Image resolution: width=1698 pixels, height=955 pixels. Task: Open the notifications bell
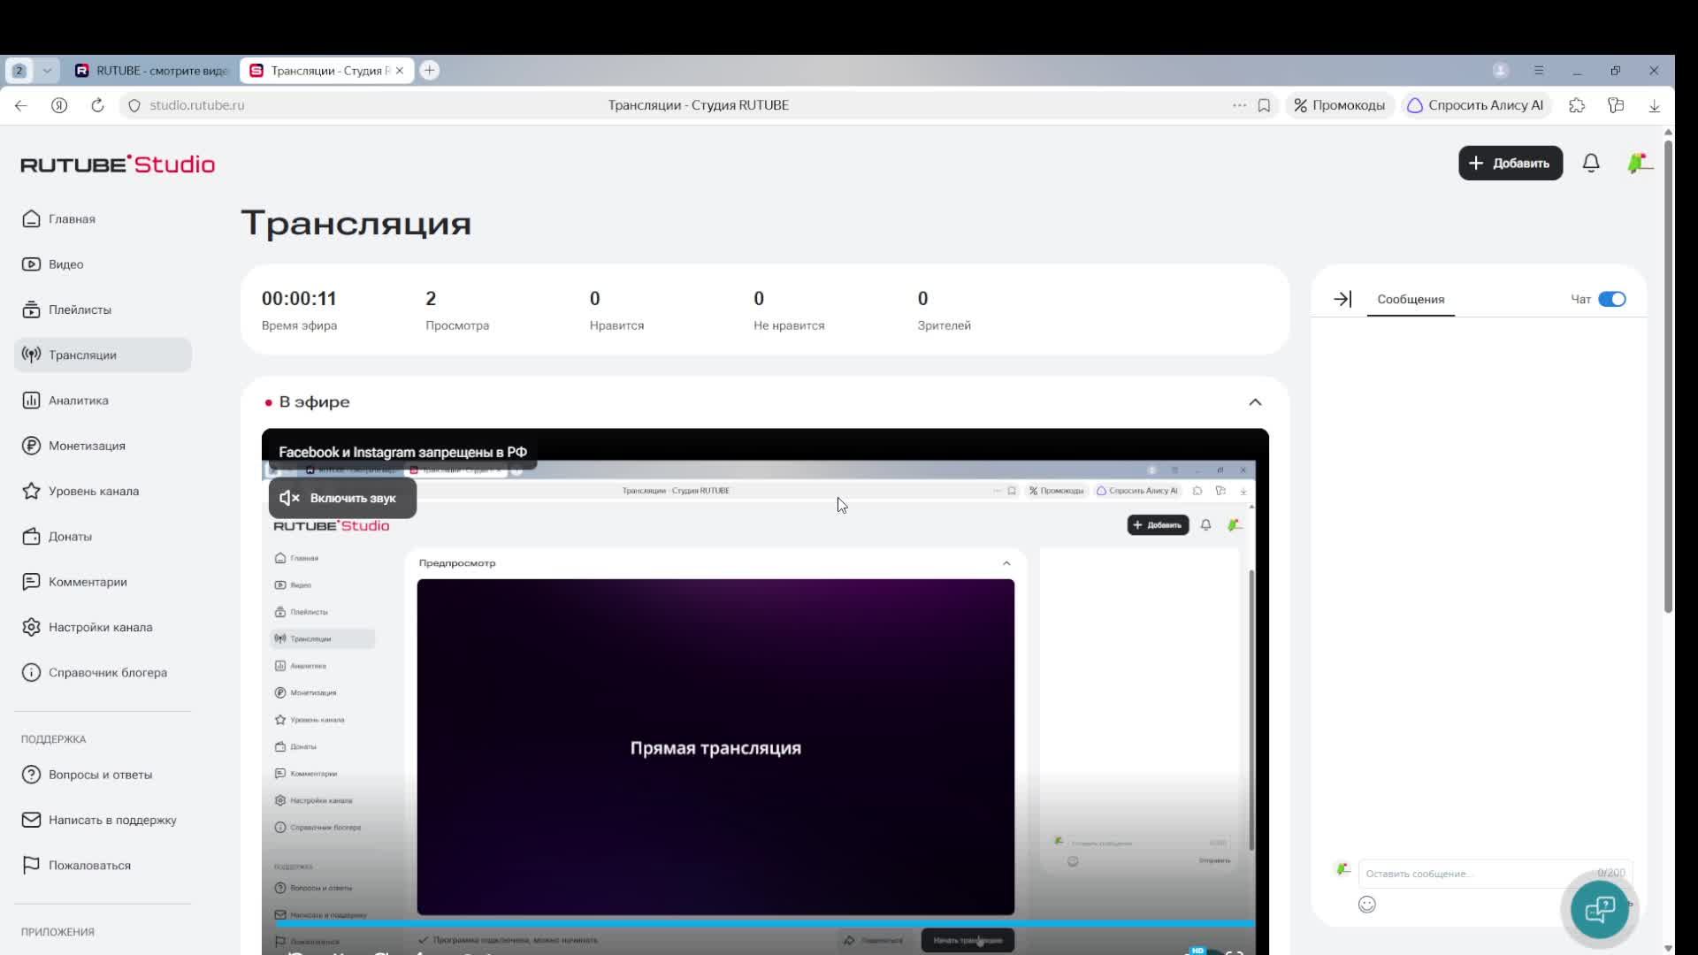(1591, 163)
